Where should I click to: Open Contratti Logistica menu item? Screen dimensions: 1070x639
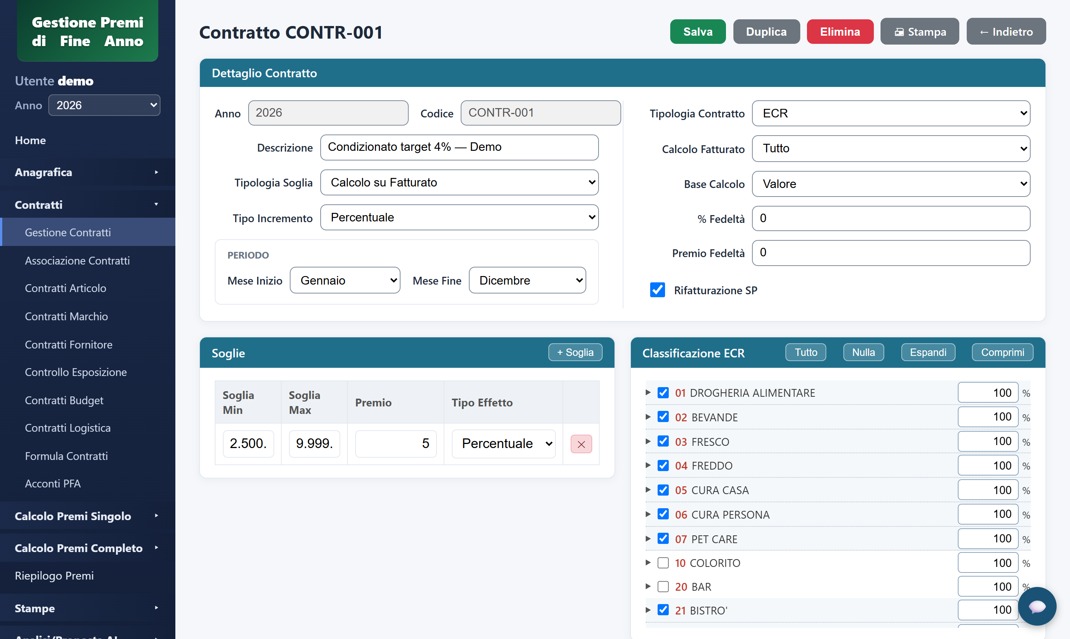(x=87, y=428)
